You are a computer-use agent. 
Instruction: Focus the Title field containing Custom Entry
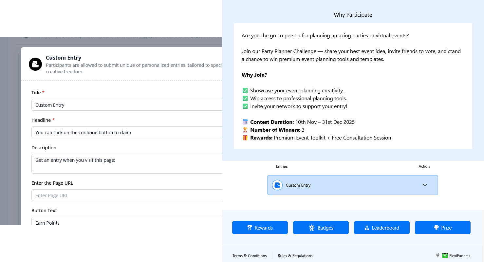coord(127,105)
